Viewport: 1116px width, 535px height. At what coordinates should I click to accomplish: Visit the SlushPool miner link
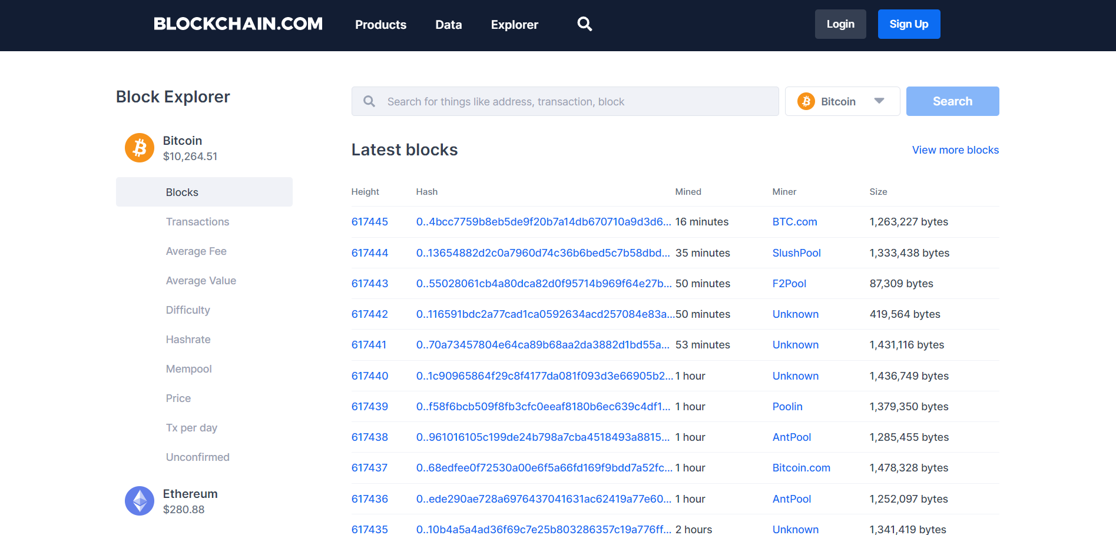click(x=796, y=252)
